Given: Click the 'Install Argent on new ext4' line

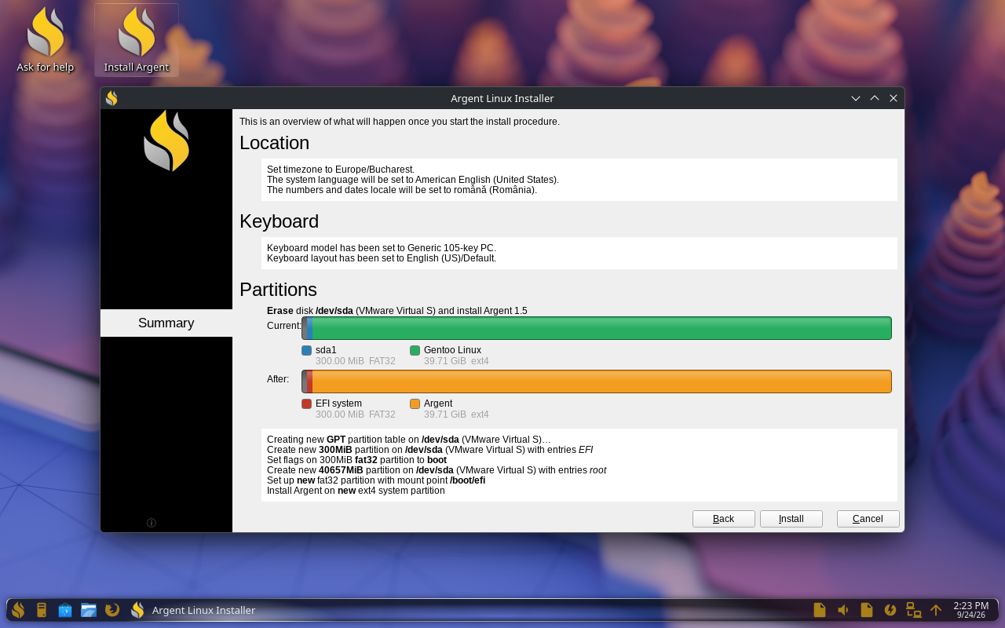Looking at the screenshot, I should 356,491.
